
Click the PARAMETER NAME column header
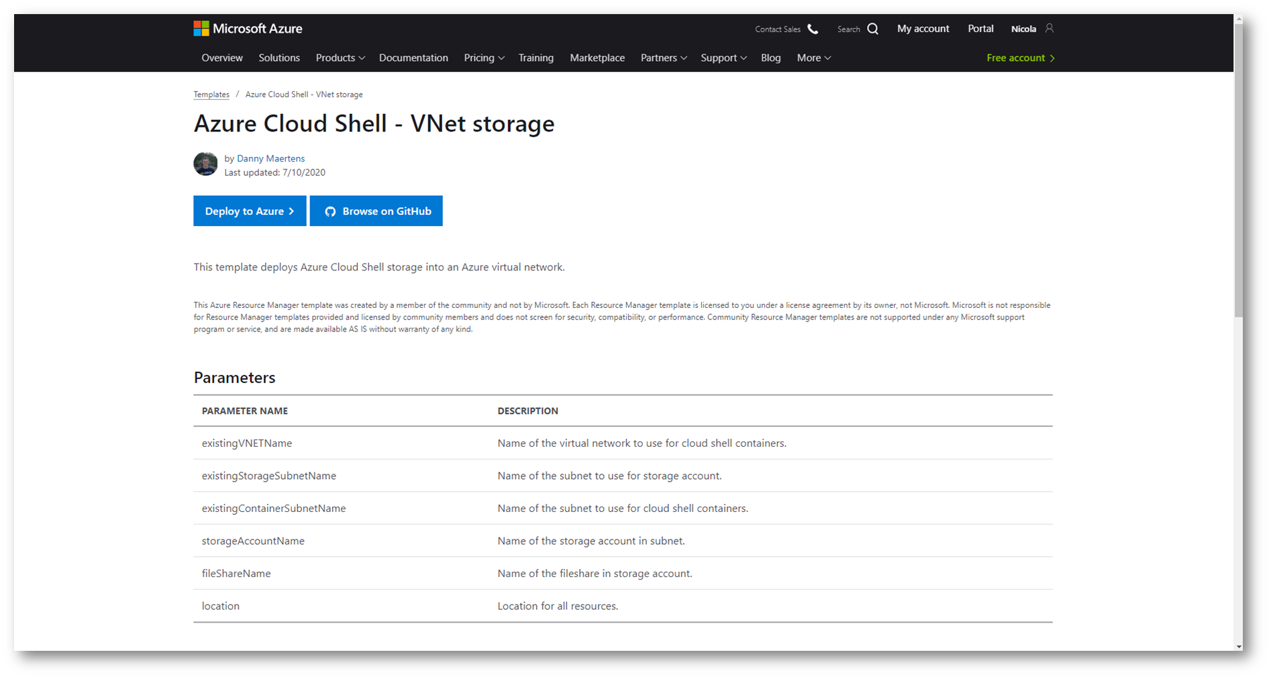click(x=245, y=411)
